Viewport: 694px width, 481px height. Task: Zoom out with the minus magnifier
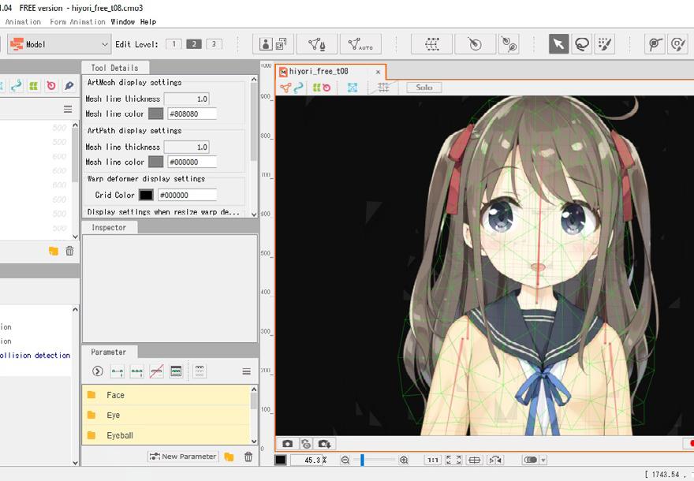click(345, 460)
